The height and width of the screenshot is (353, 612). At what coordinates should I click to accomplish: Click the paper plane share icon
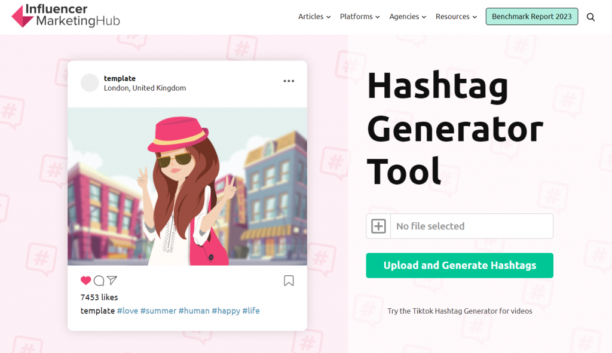point(112,281)
